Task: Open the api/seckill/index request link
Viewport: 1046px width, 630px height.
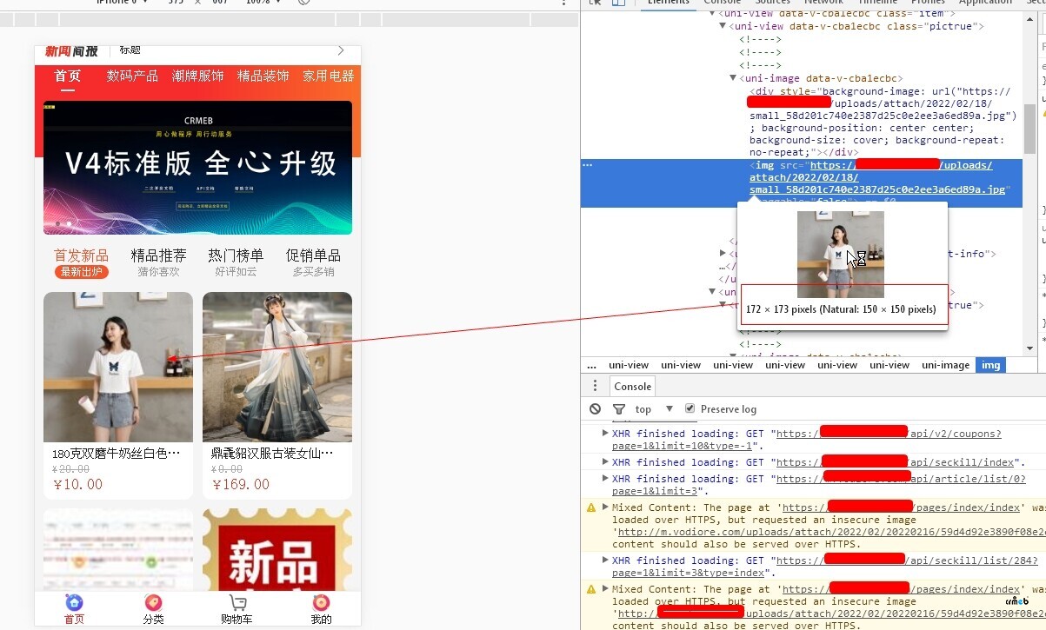Action: (x=896, y=462)
